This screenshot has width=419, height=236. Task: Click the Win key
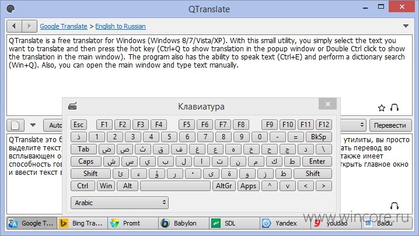click(x=106, y=186)
